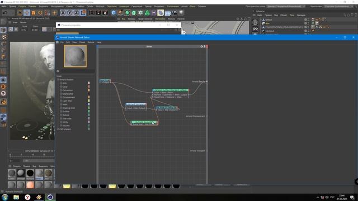Open View menu in Arnold IPR window
This screenshot has height=201, width=358.
click(x=15, y=22)
